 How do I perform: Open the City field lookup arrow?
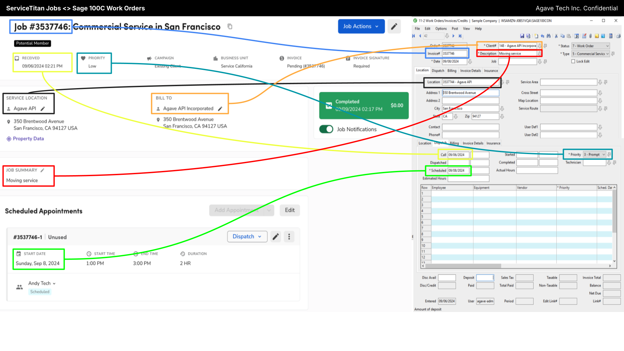(x=502, y=109)
